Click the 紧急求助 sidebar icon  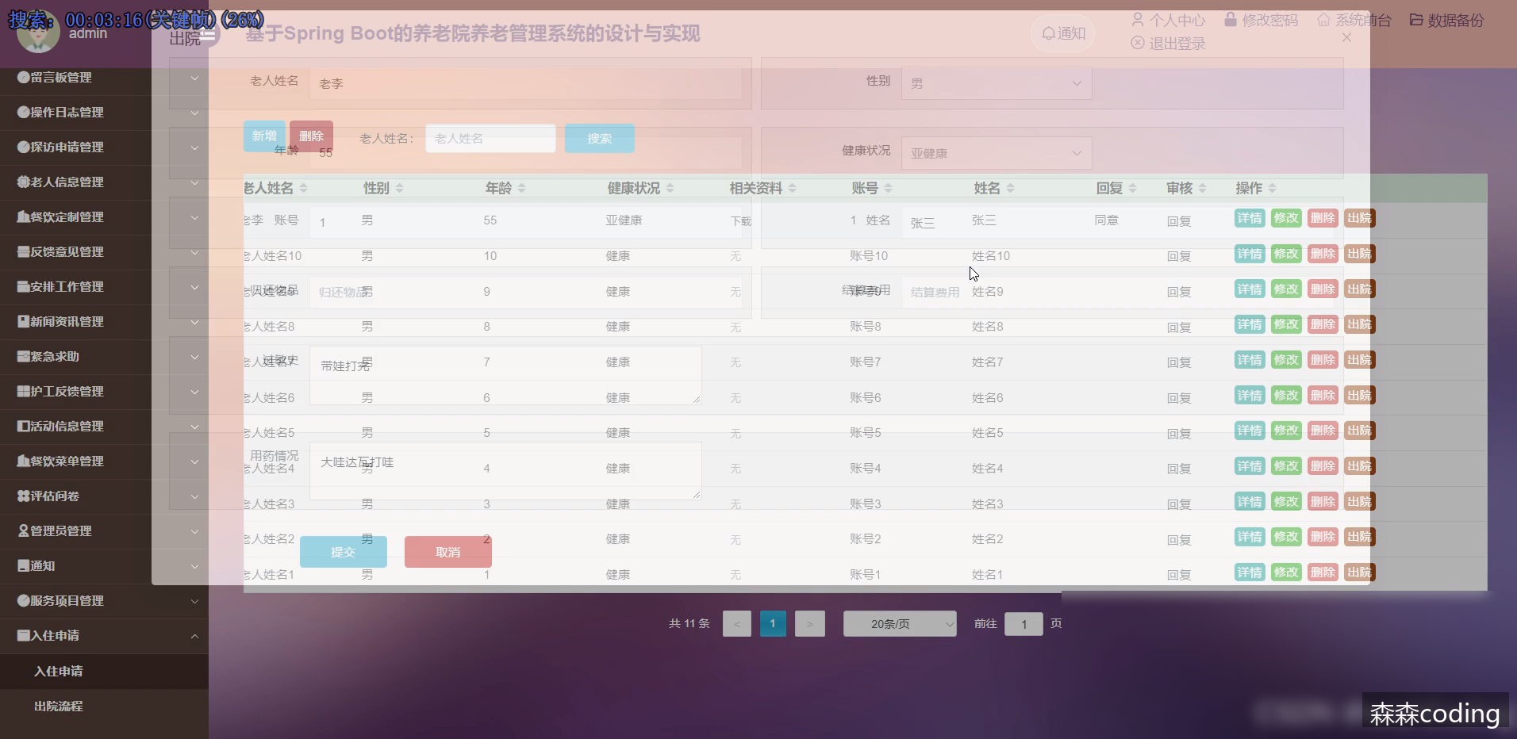(24, 357)
